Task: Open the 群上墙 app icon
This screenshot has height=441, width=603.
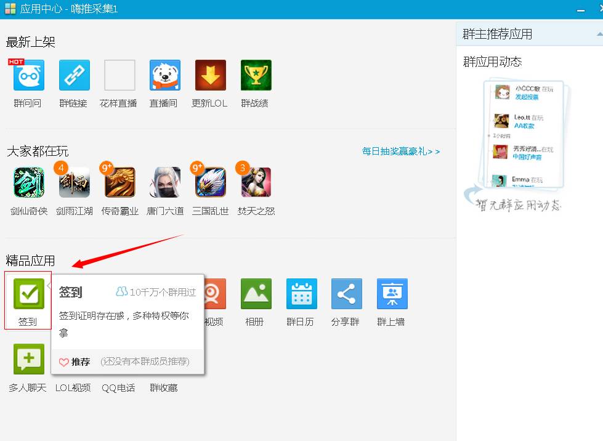Action: (x=392, y=294)
